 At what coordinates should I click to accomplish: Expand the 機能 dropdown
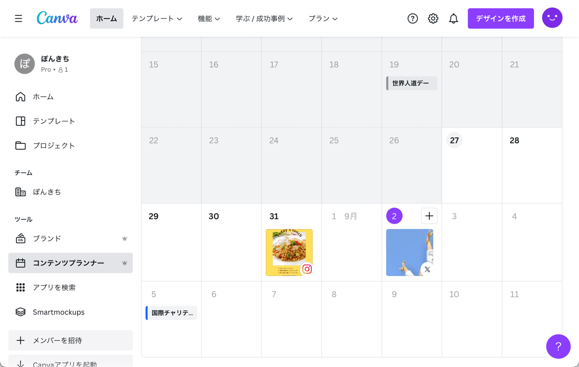point(209,18)
